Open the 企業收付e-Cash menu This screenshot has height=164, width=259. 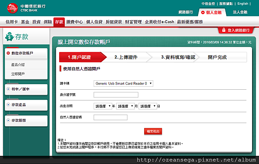point(159,22)
